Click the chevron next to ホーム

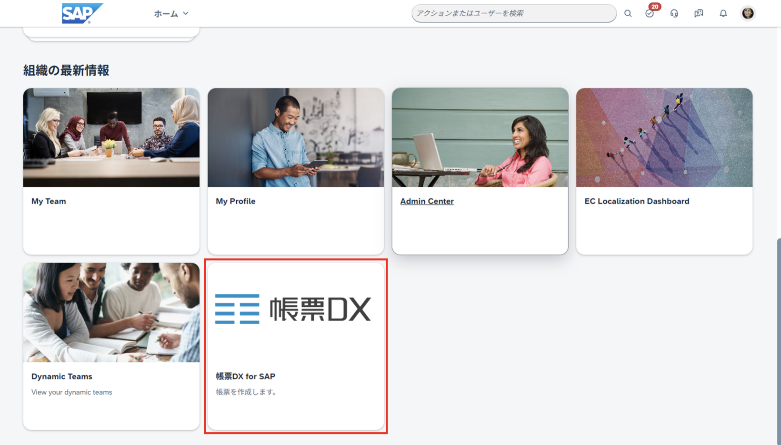pos(186,14)
